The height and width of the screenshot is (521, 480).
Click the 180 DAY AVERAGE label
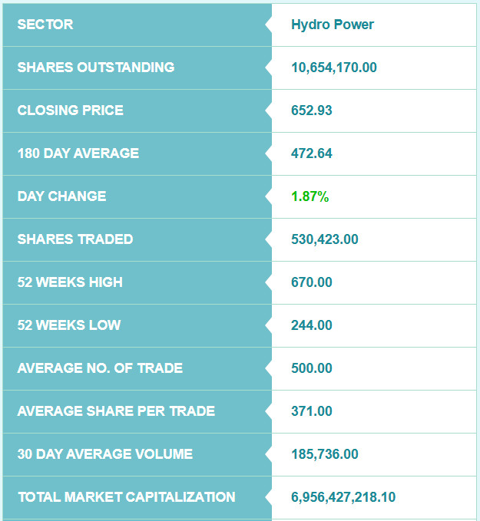(78, 153)
